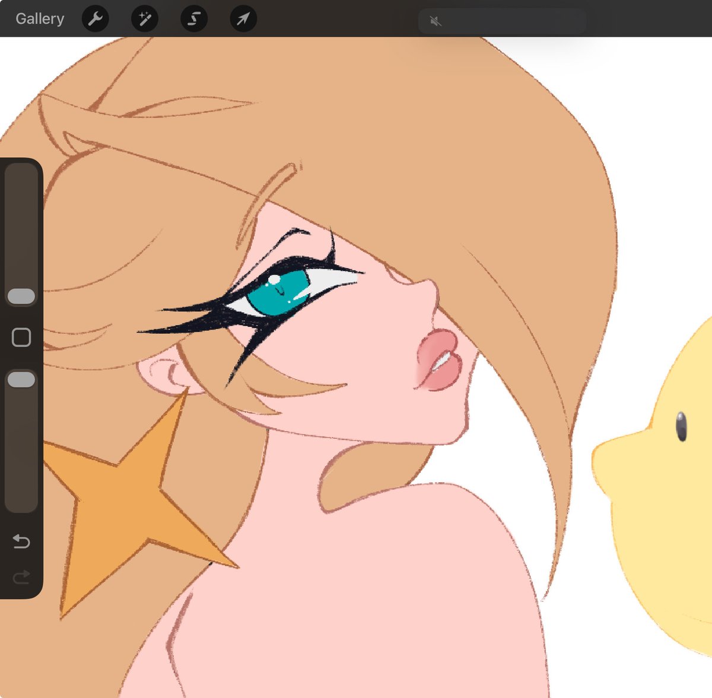712x698 pixels.
Task: Activate the Selection tool
Action: point(194,19)
